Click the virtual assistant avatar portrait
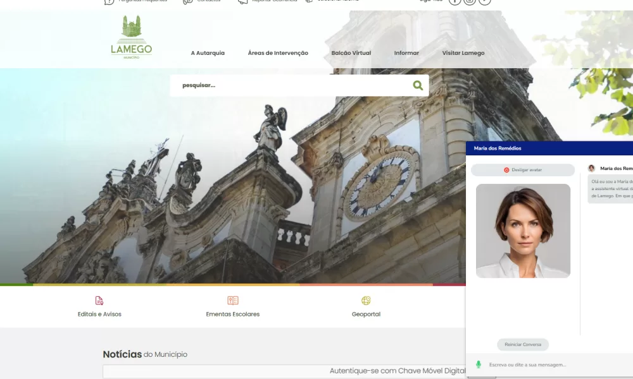The width and height of the screenshot is (633, 379). tap(523, 231)
